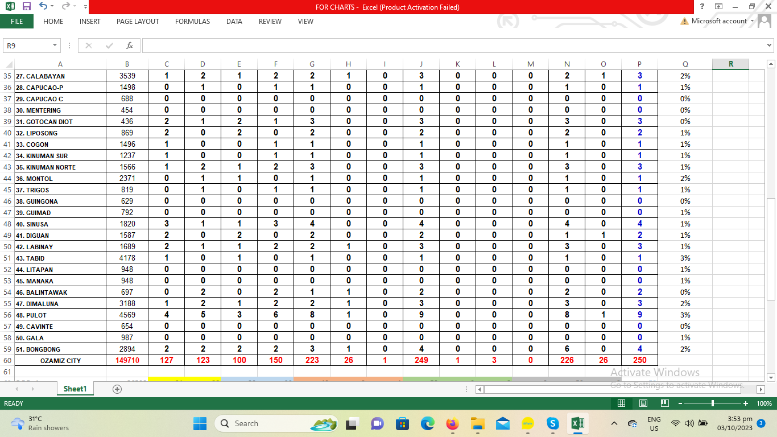Open the FORMULAS ribbon tab

coord(192,22)
